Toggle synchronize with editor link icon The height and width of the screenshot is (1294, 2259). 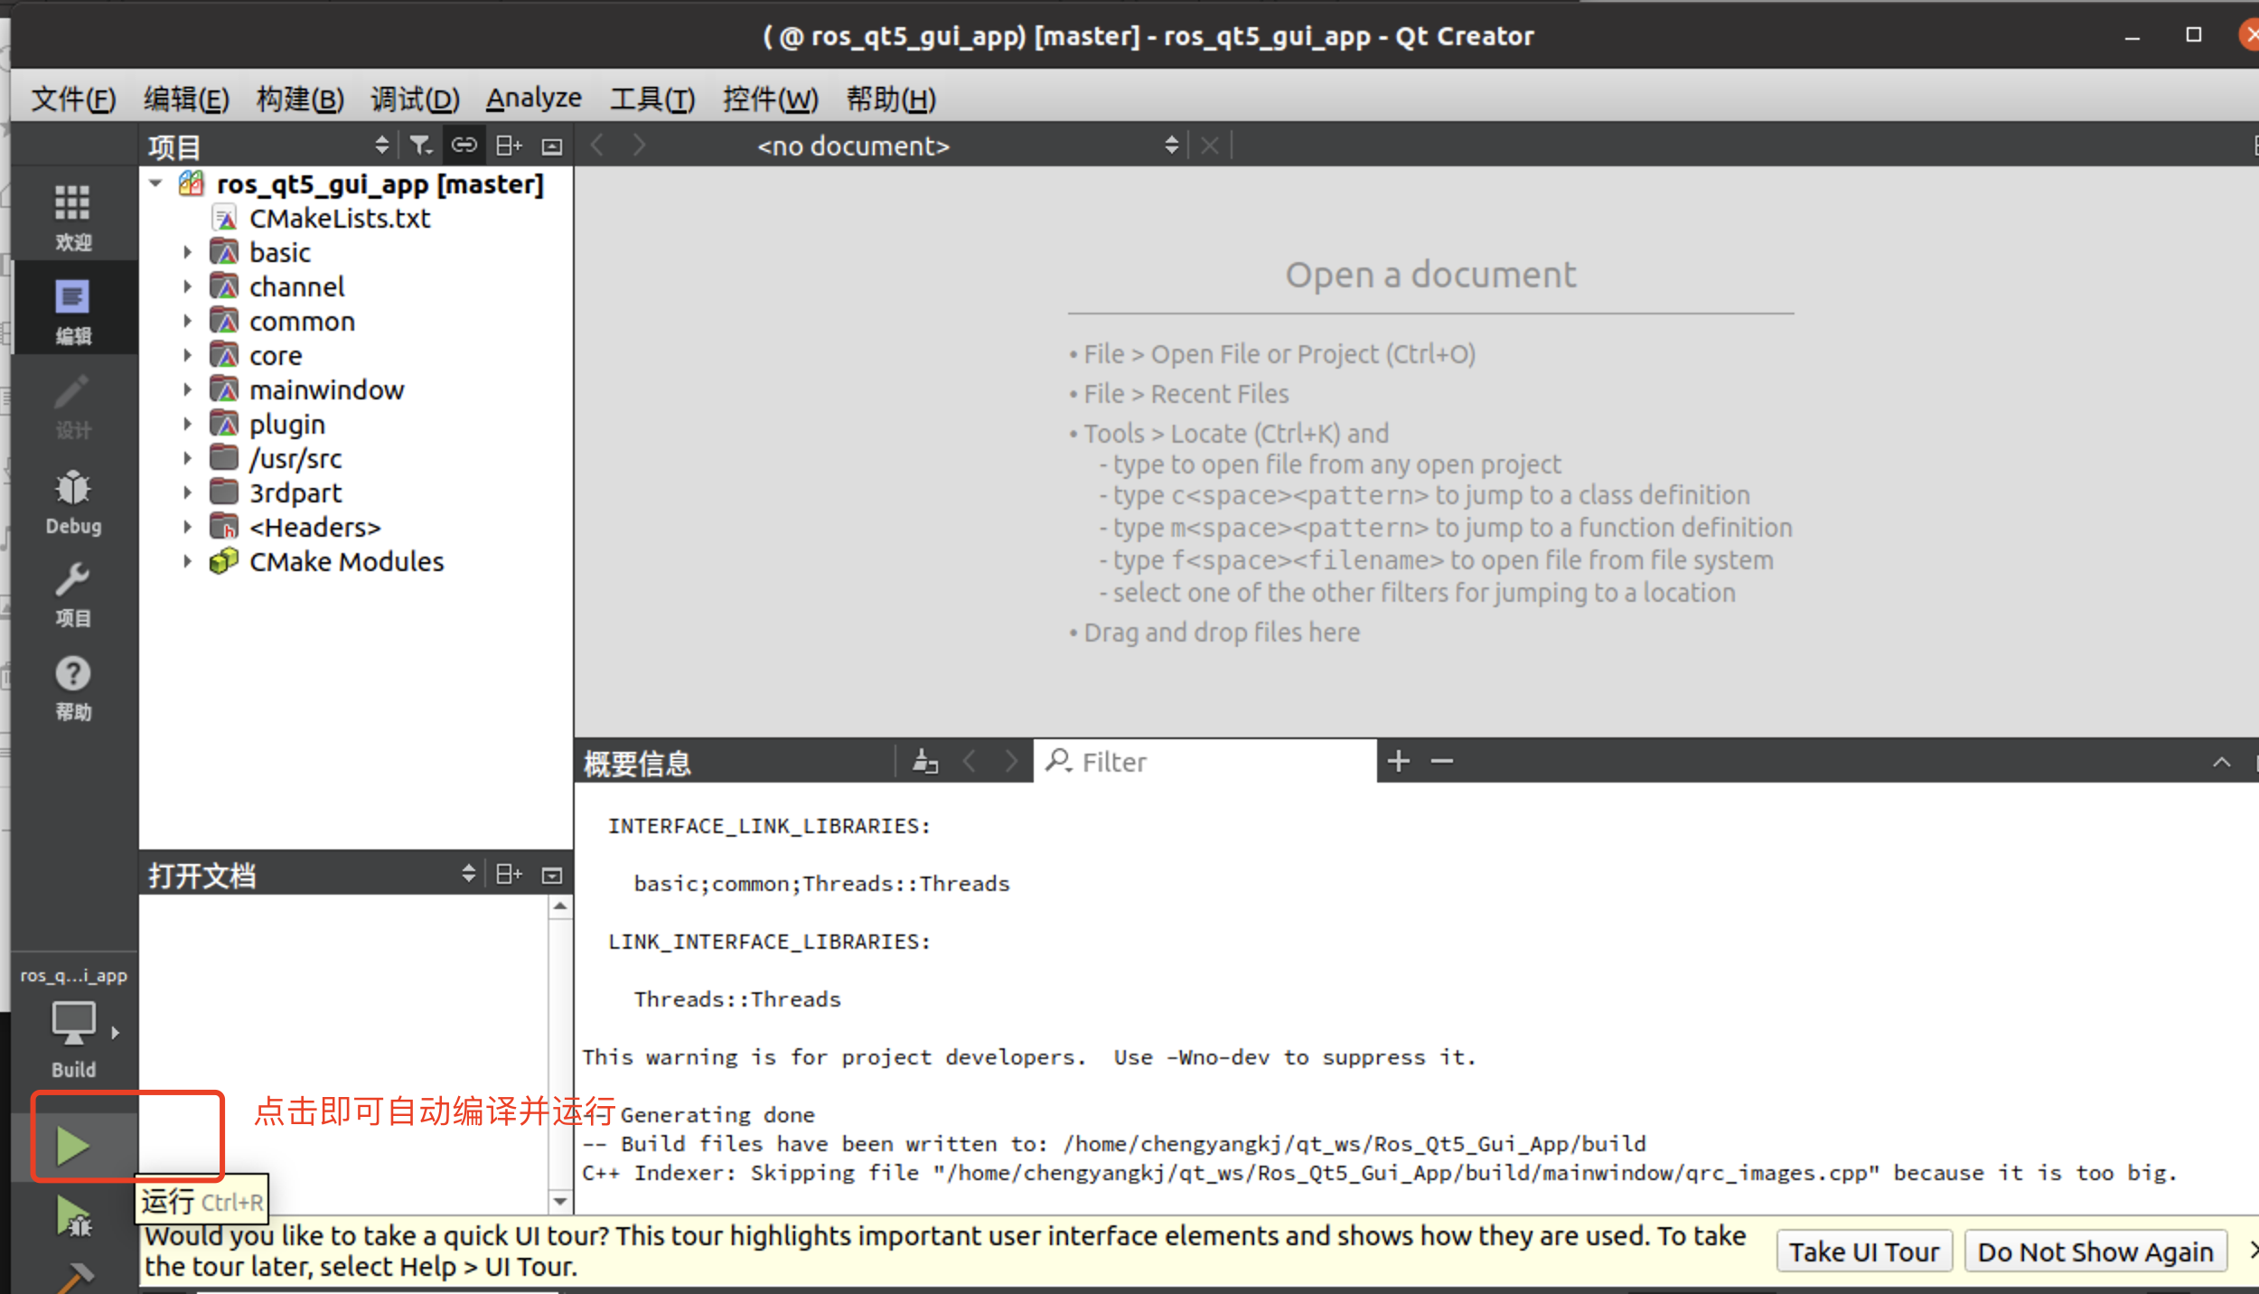[x=464, y=145]
